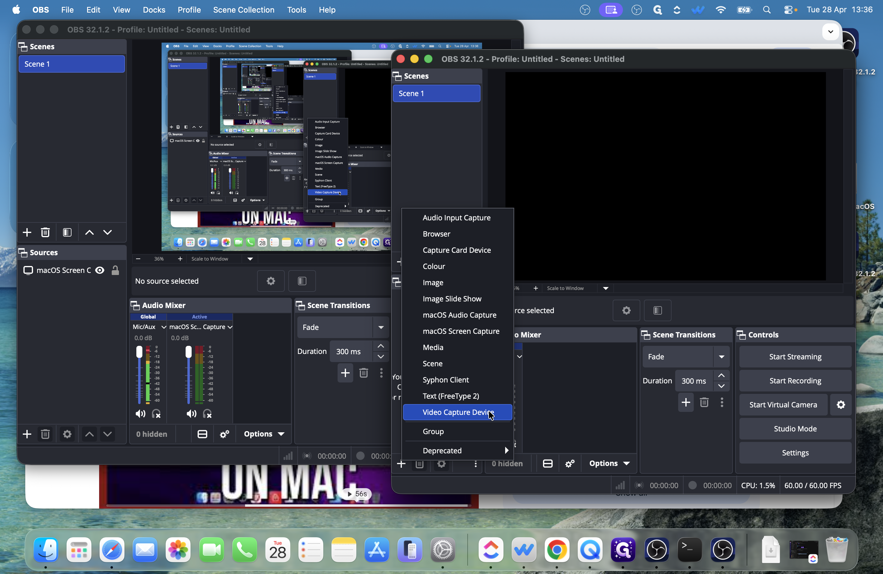The height and width of the screenshot is (574, 883).
Task: Choose Video Capture Device from the menu
Action: [x=457, y=412]
